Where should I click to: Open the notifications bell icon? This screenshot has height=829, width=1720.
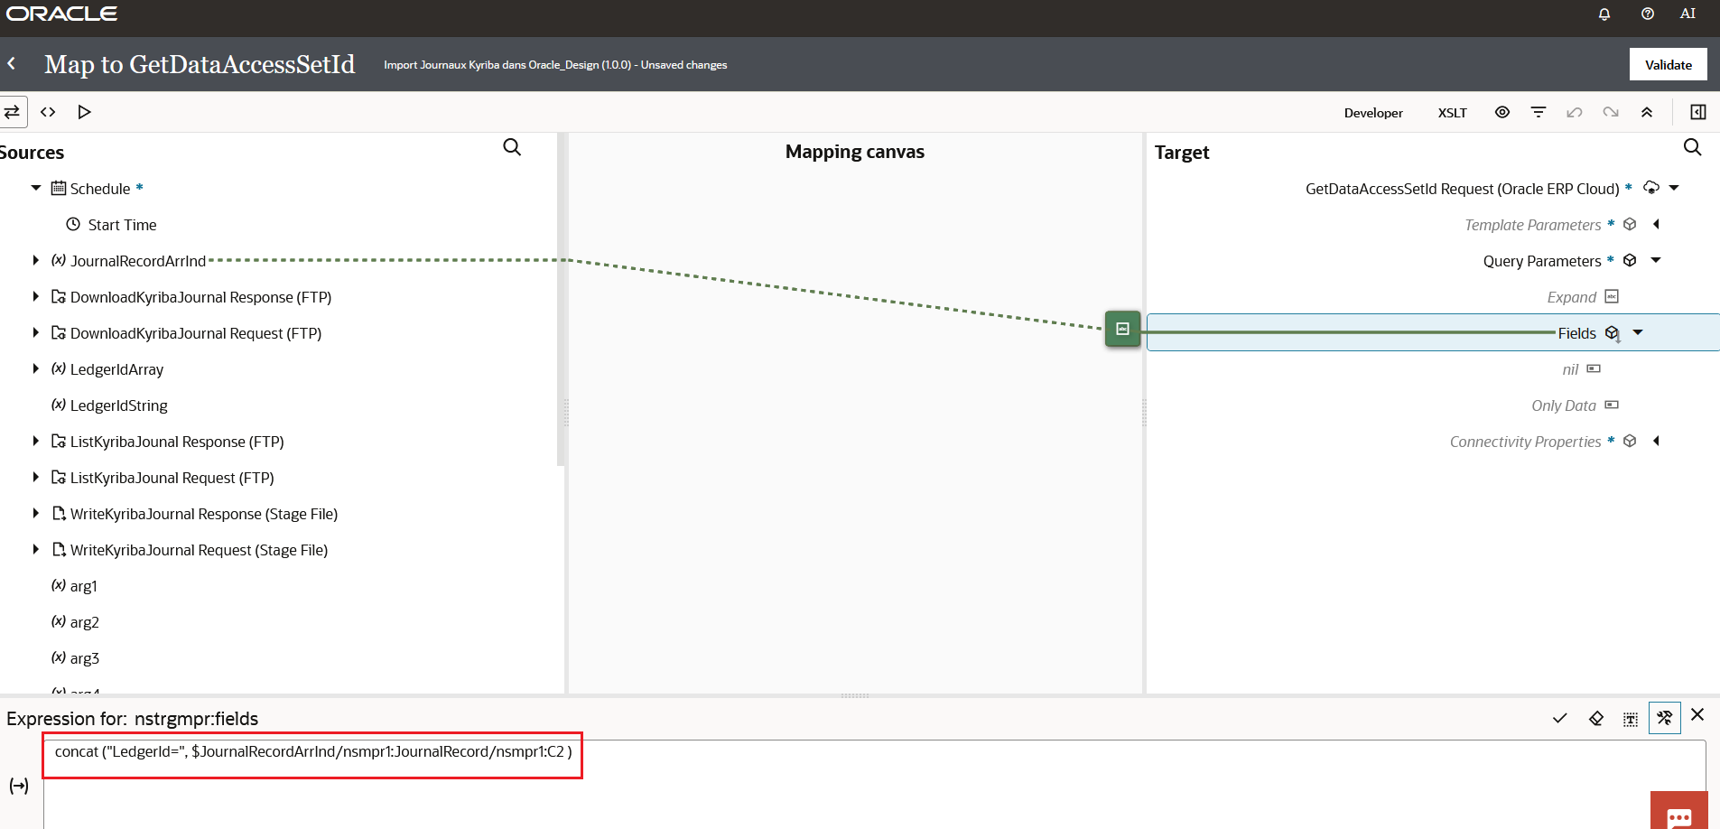click(x=1604, y=14)
